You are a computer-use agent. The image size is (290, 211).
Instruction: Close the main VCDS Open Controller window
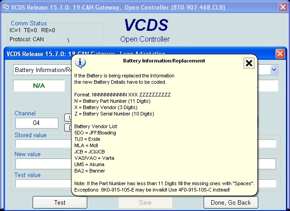point(283,7)
